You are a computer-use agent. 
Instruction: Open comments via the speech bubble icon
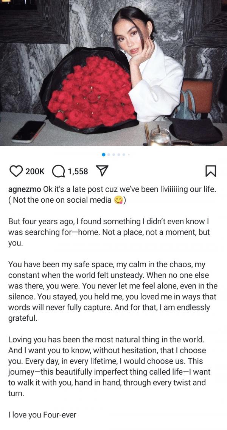[58, 172]
